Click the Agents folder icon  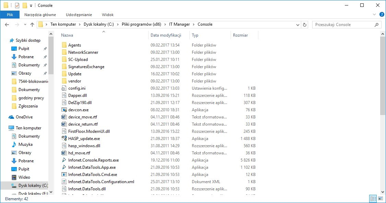pyautogui.click(x=64, y=45)
